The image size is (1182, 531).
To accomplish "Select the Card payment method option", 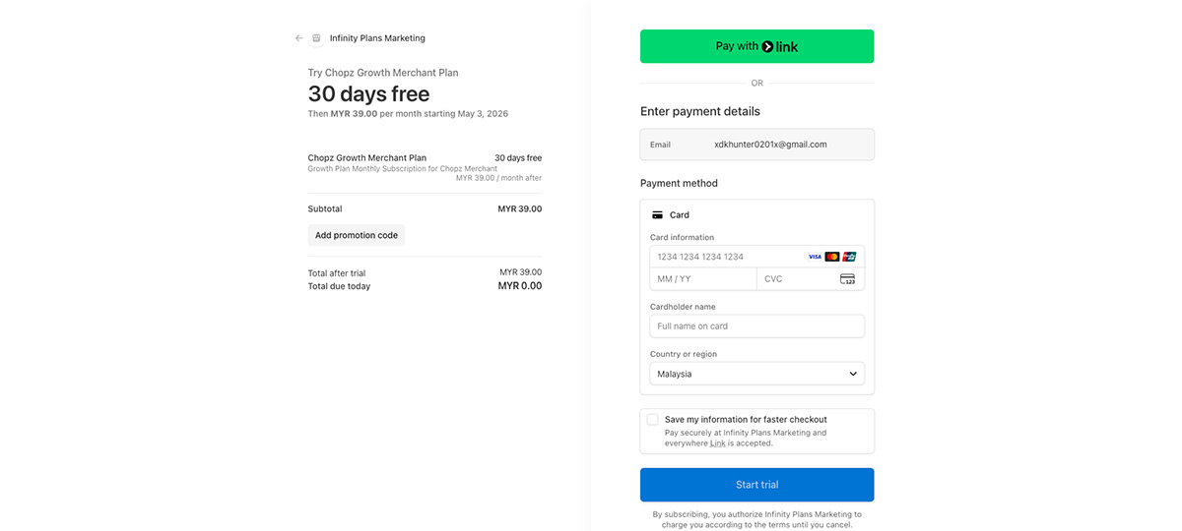I will point(680,214).
